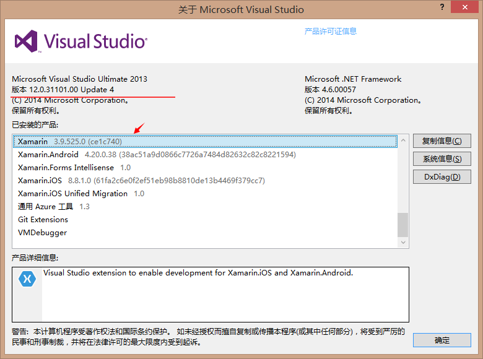The image size is (483, 359).
Task: Select Xamarin.iOS Unified Migration row
Action: (205, 194)
